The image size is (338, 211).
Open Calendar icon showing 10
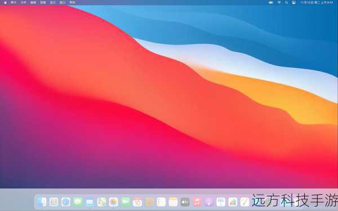pos(137,202)
